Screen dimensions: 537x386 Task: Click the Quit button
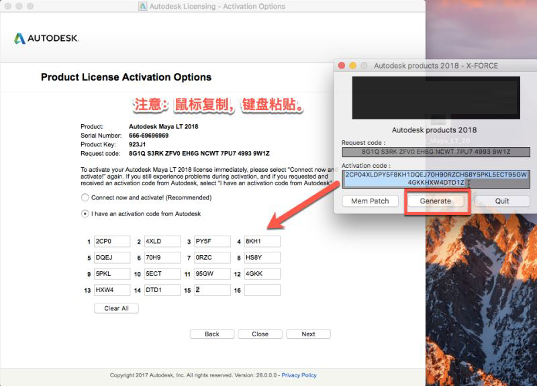pos(502,201)
